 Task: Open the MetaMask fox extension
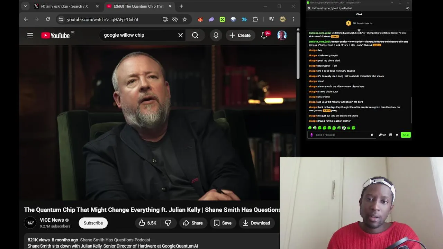(x=200, y=19)
